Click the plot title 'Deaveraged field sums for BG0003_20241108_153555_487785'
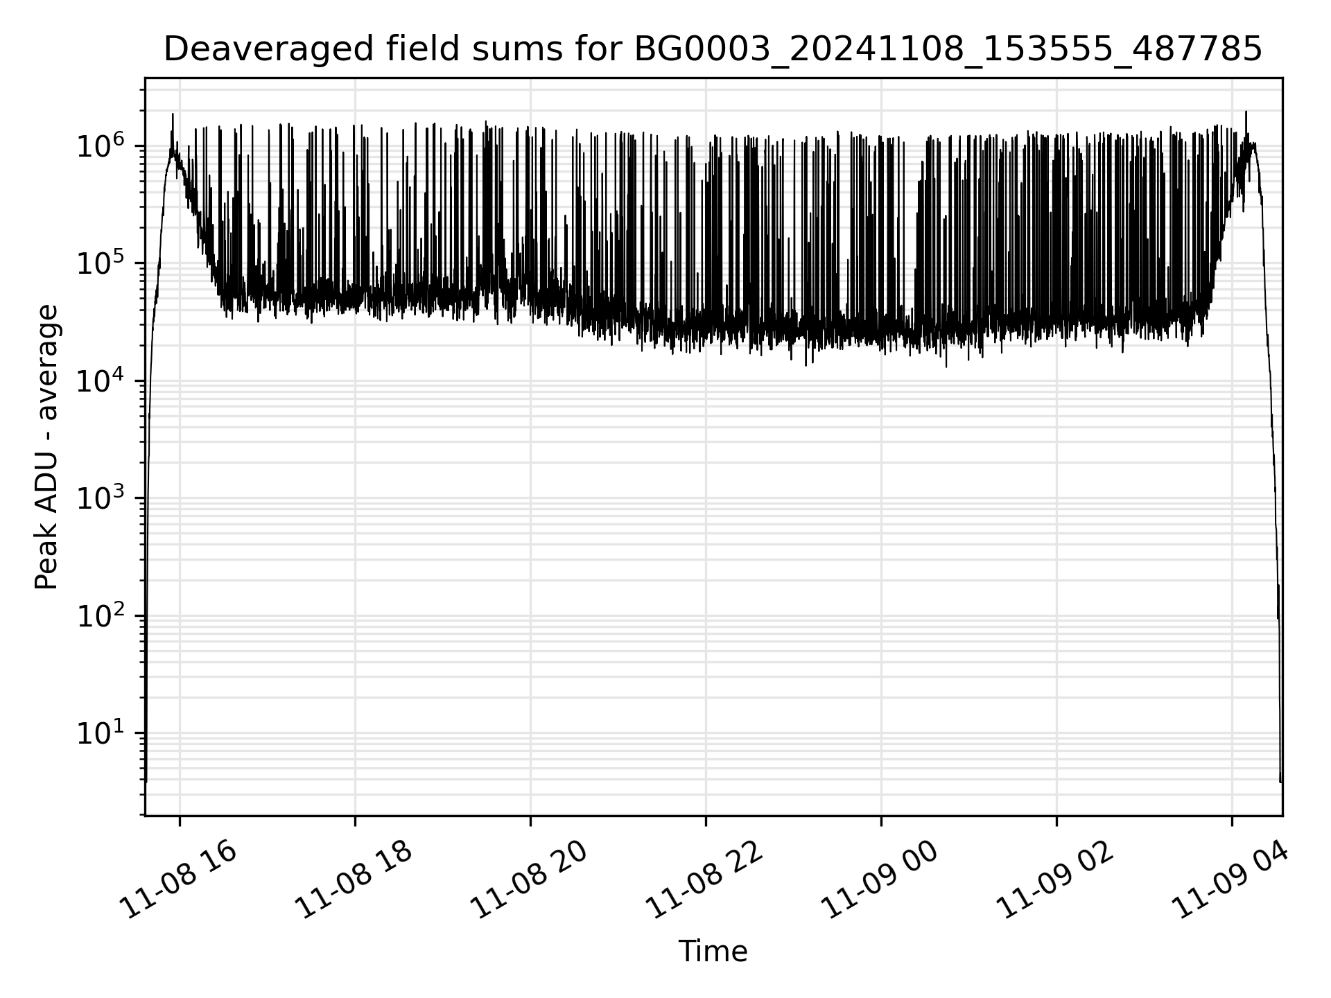1331x998 pixels. pyautogui.click(x=713, y=50)
